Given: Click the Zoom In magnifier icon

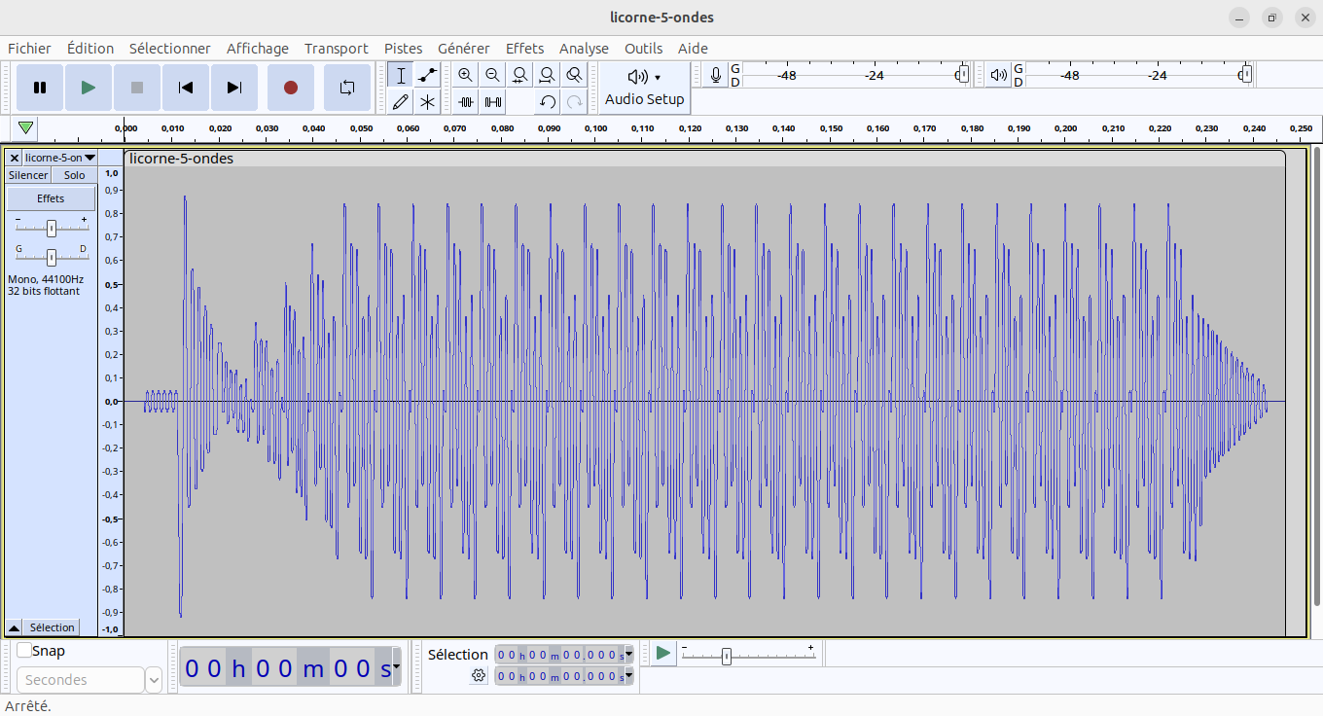Looking at the screenshot, I should pyautogui.click(x=466, y=75).
